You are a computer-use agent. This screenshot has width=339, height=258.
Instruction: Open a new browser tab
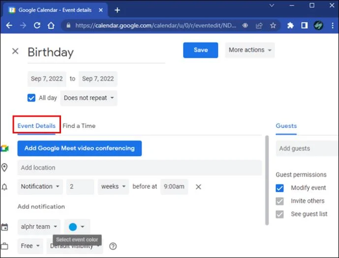pos(117,10)
